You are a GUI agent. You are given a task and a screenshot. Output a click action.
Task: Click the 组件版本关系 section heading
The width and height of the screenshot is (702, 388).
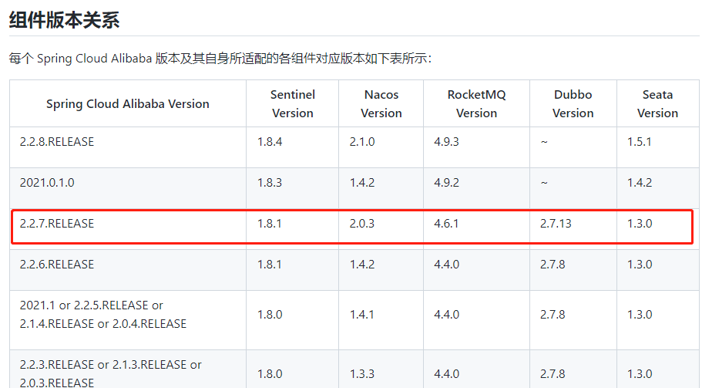[64, 20]
